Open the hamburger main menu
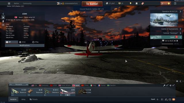Viewport: 184px width, 103px height. [x=9, y=3]
